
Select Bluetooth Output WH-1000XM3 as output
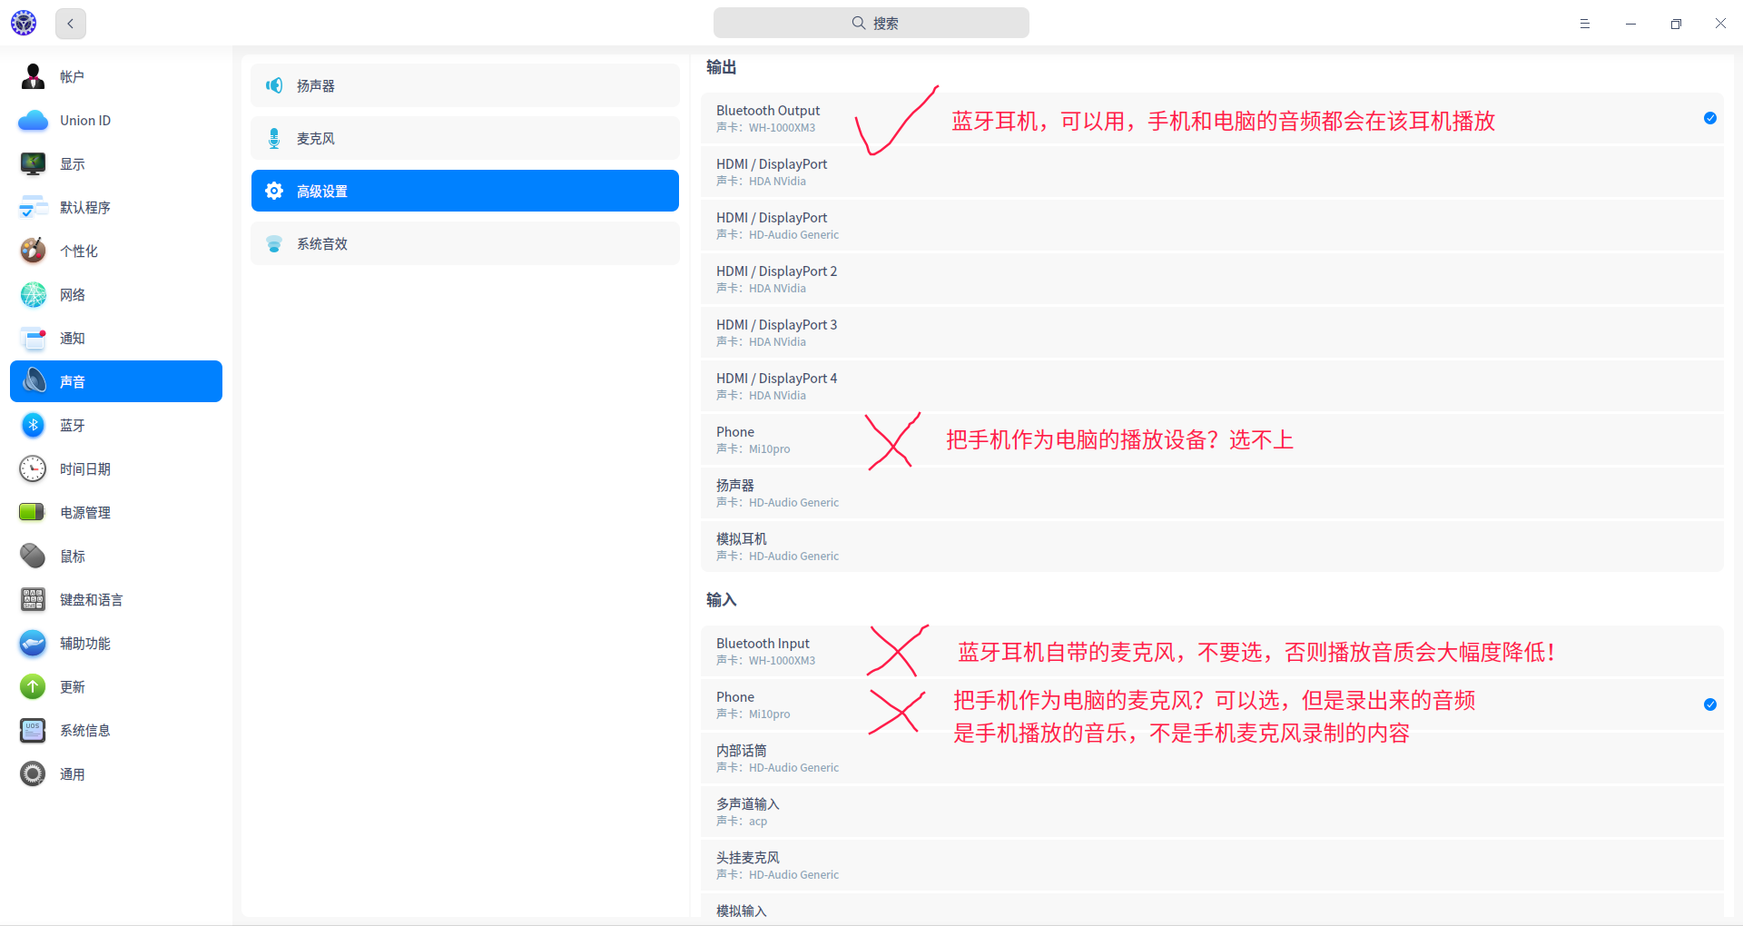1212,118
